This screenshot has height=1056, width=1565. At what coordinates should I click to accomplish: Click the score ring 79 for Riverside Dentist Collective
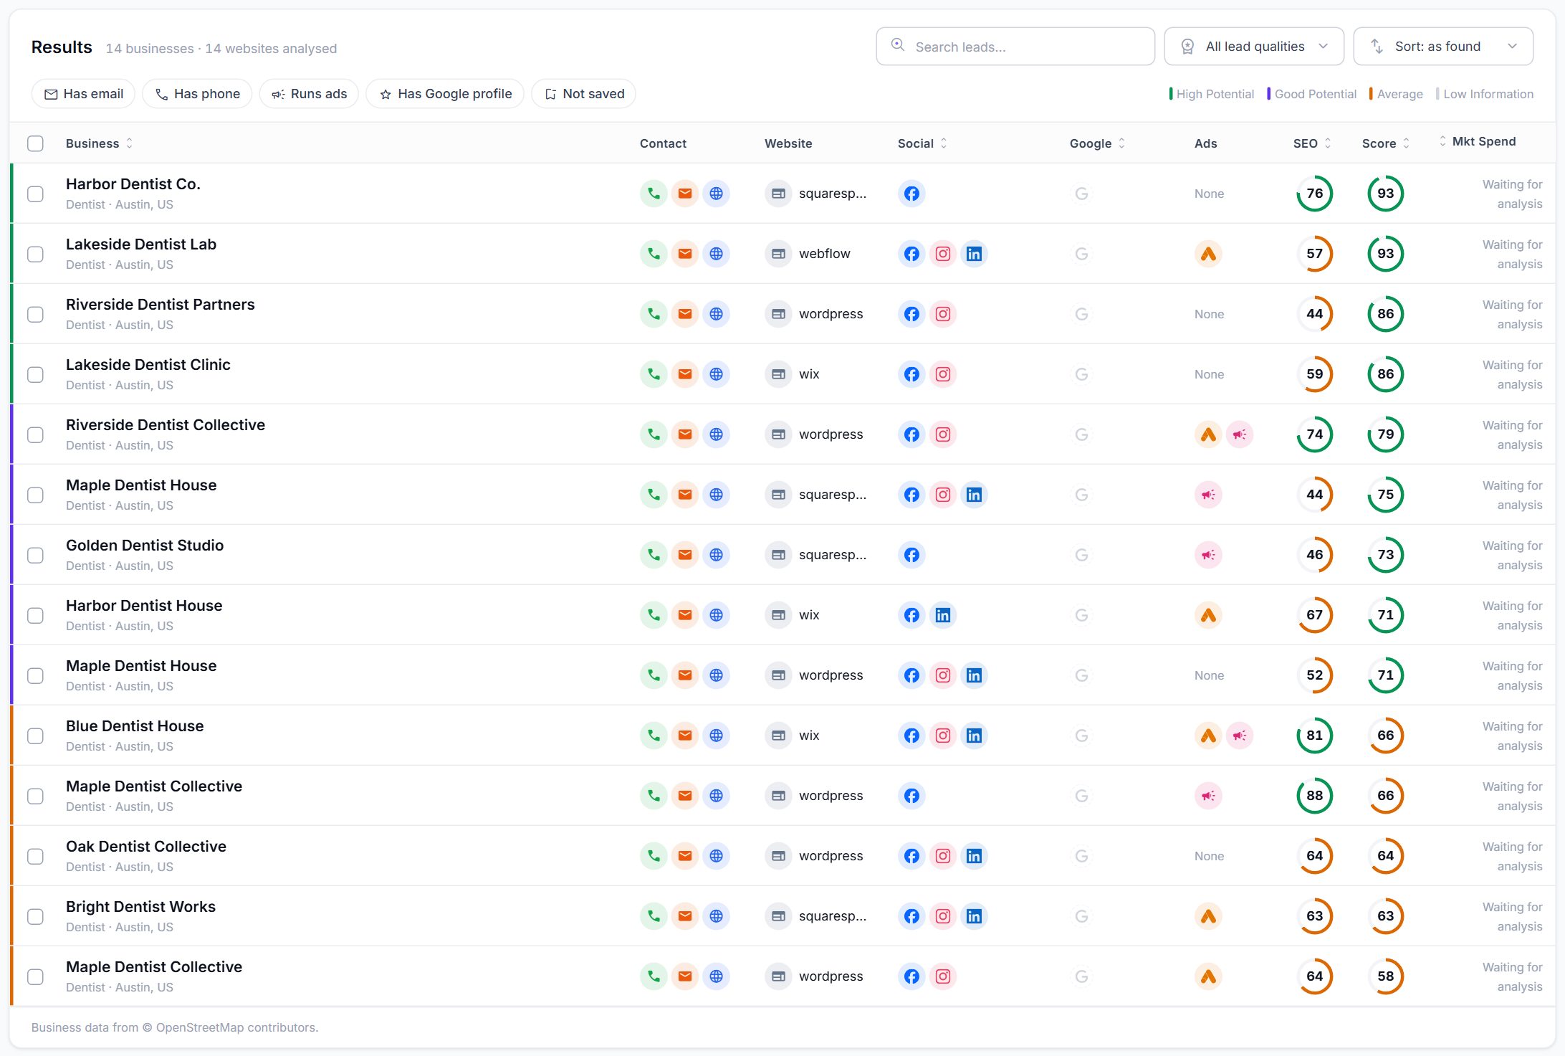tap(1385, 434)
